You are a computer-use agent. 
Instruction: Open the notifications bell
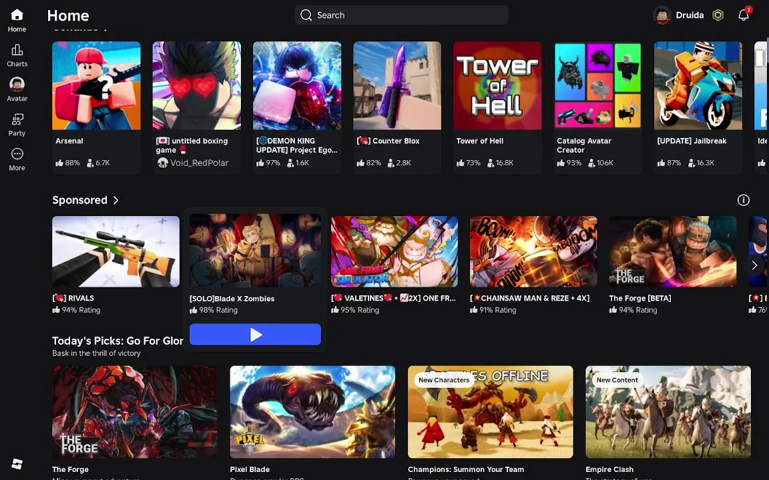click(x=744, y=15)
